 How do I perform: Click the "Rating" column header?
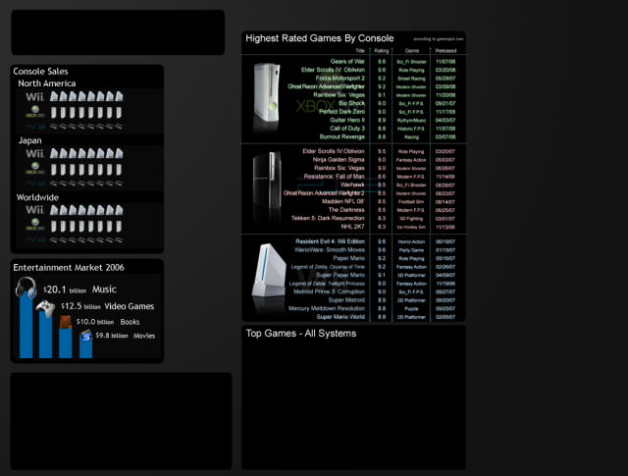tap(382, 51)
